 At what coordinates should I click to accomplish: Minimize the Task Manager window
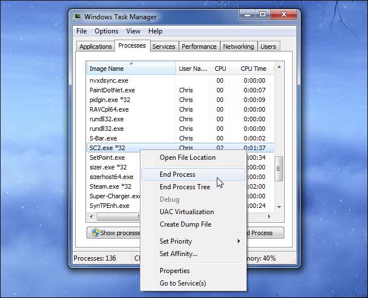point(247,15)
